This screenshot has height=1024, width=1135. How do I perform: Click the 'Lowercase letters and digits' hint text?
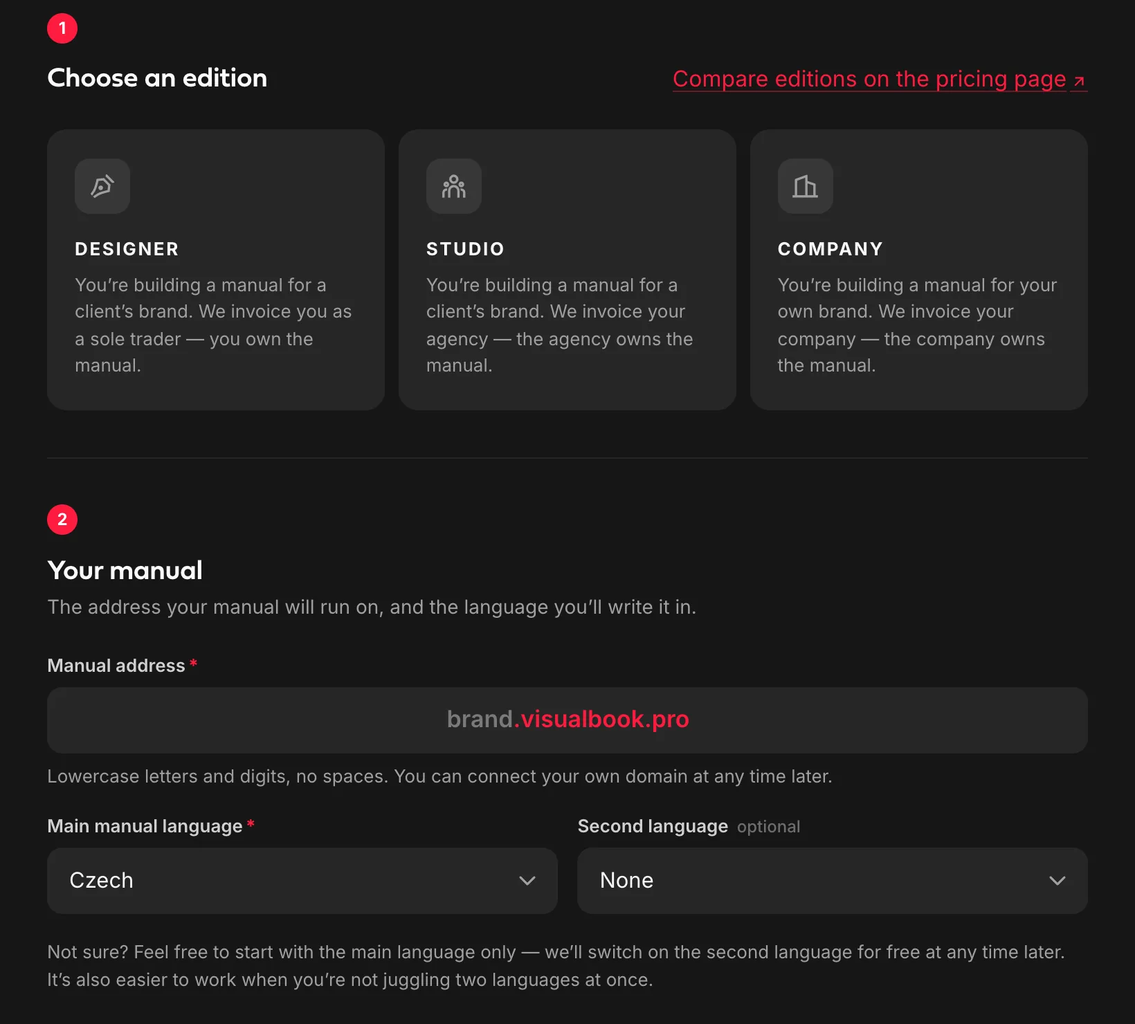[x=439, y=776]
